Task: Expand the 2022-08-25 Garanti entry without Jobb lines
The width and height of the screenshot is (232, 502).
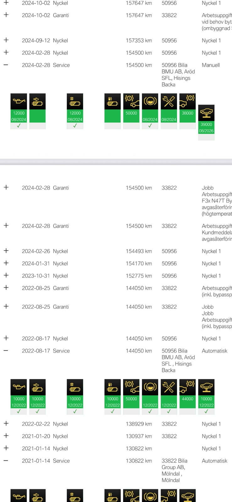Action: (x=6, y=288)
